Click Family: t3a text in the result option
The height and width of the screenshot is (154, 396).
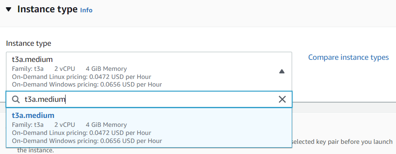click(28, 125)
